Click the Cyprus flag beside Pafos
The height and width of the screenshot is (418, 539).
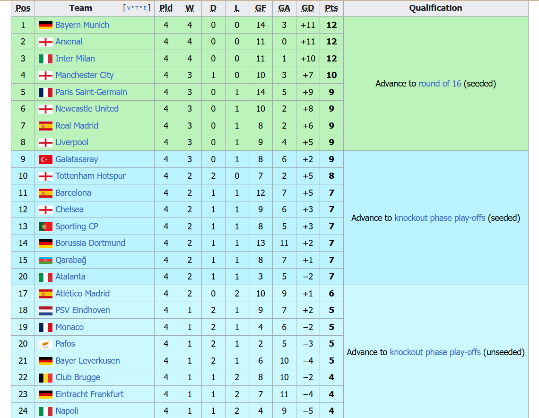coord(45,344)
